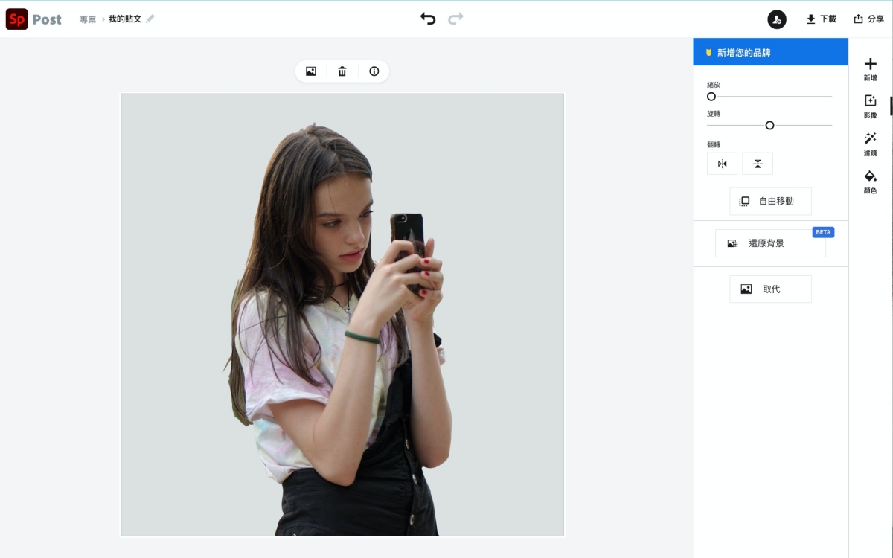The width and height of the screenshot is (893, 558).
Task: Edit project name with pencil icon
Action: tap(150, 19)
